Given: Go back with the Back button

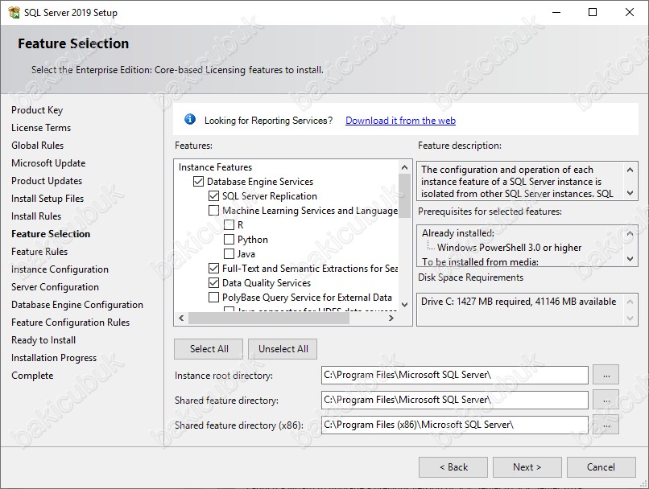Looking at the screenshot, I should click(x=453, y=467).
